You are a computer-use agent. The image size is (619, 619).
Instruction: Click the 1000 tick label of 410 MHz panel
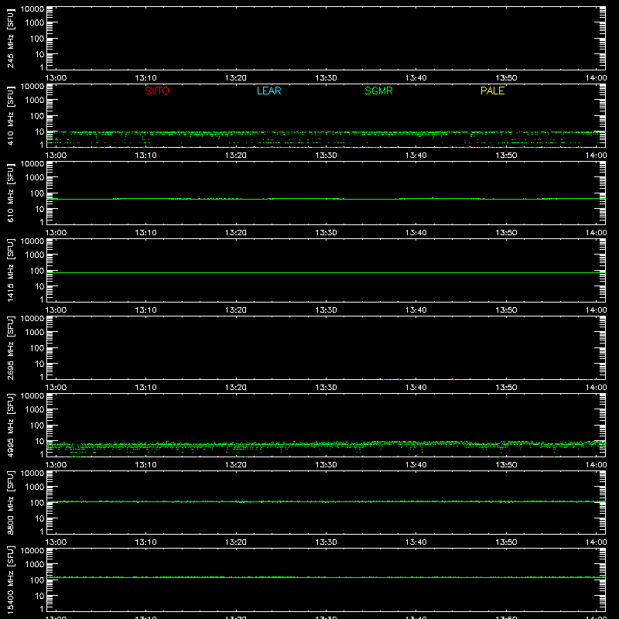coord(35,101)
